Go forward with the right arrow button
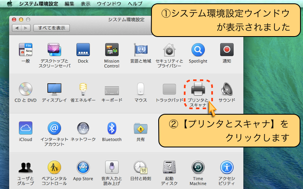303x189 pixels. pyautogui.click(x=26, y=28)
